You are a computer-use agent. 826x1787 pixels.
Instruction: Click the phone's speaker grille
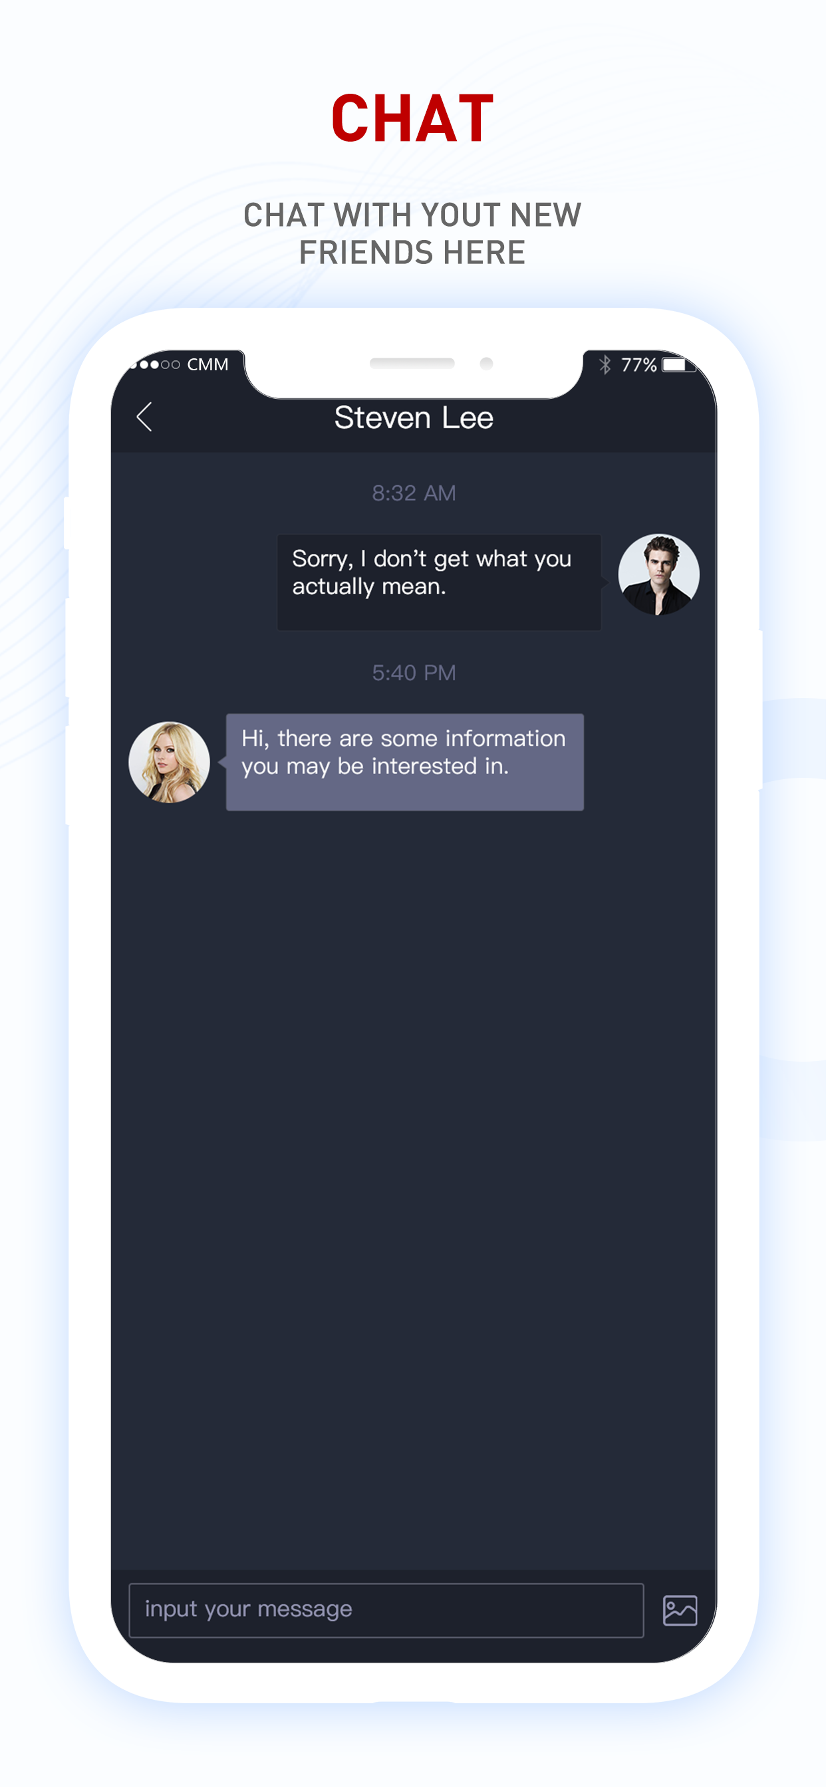point(412,363)
